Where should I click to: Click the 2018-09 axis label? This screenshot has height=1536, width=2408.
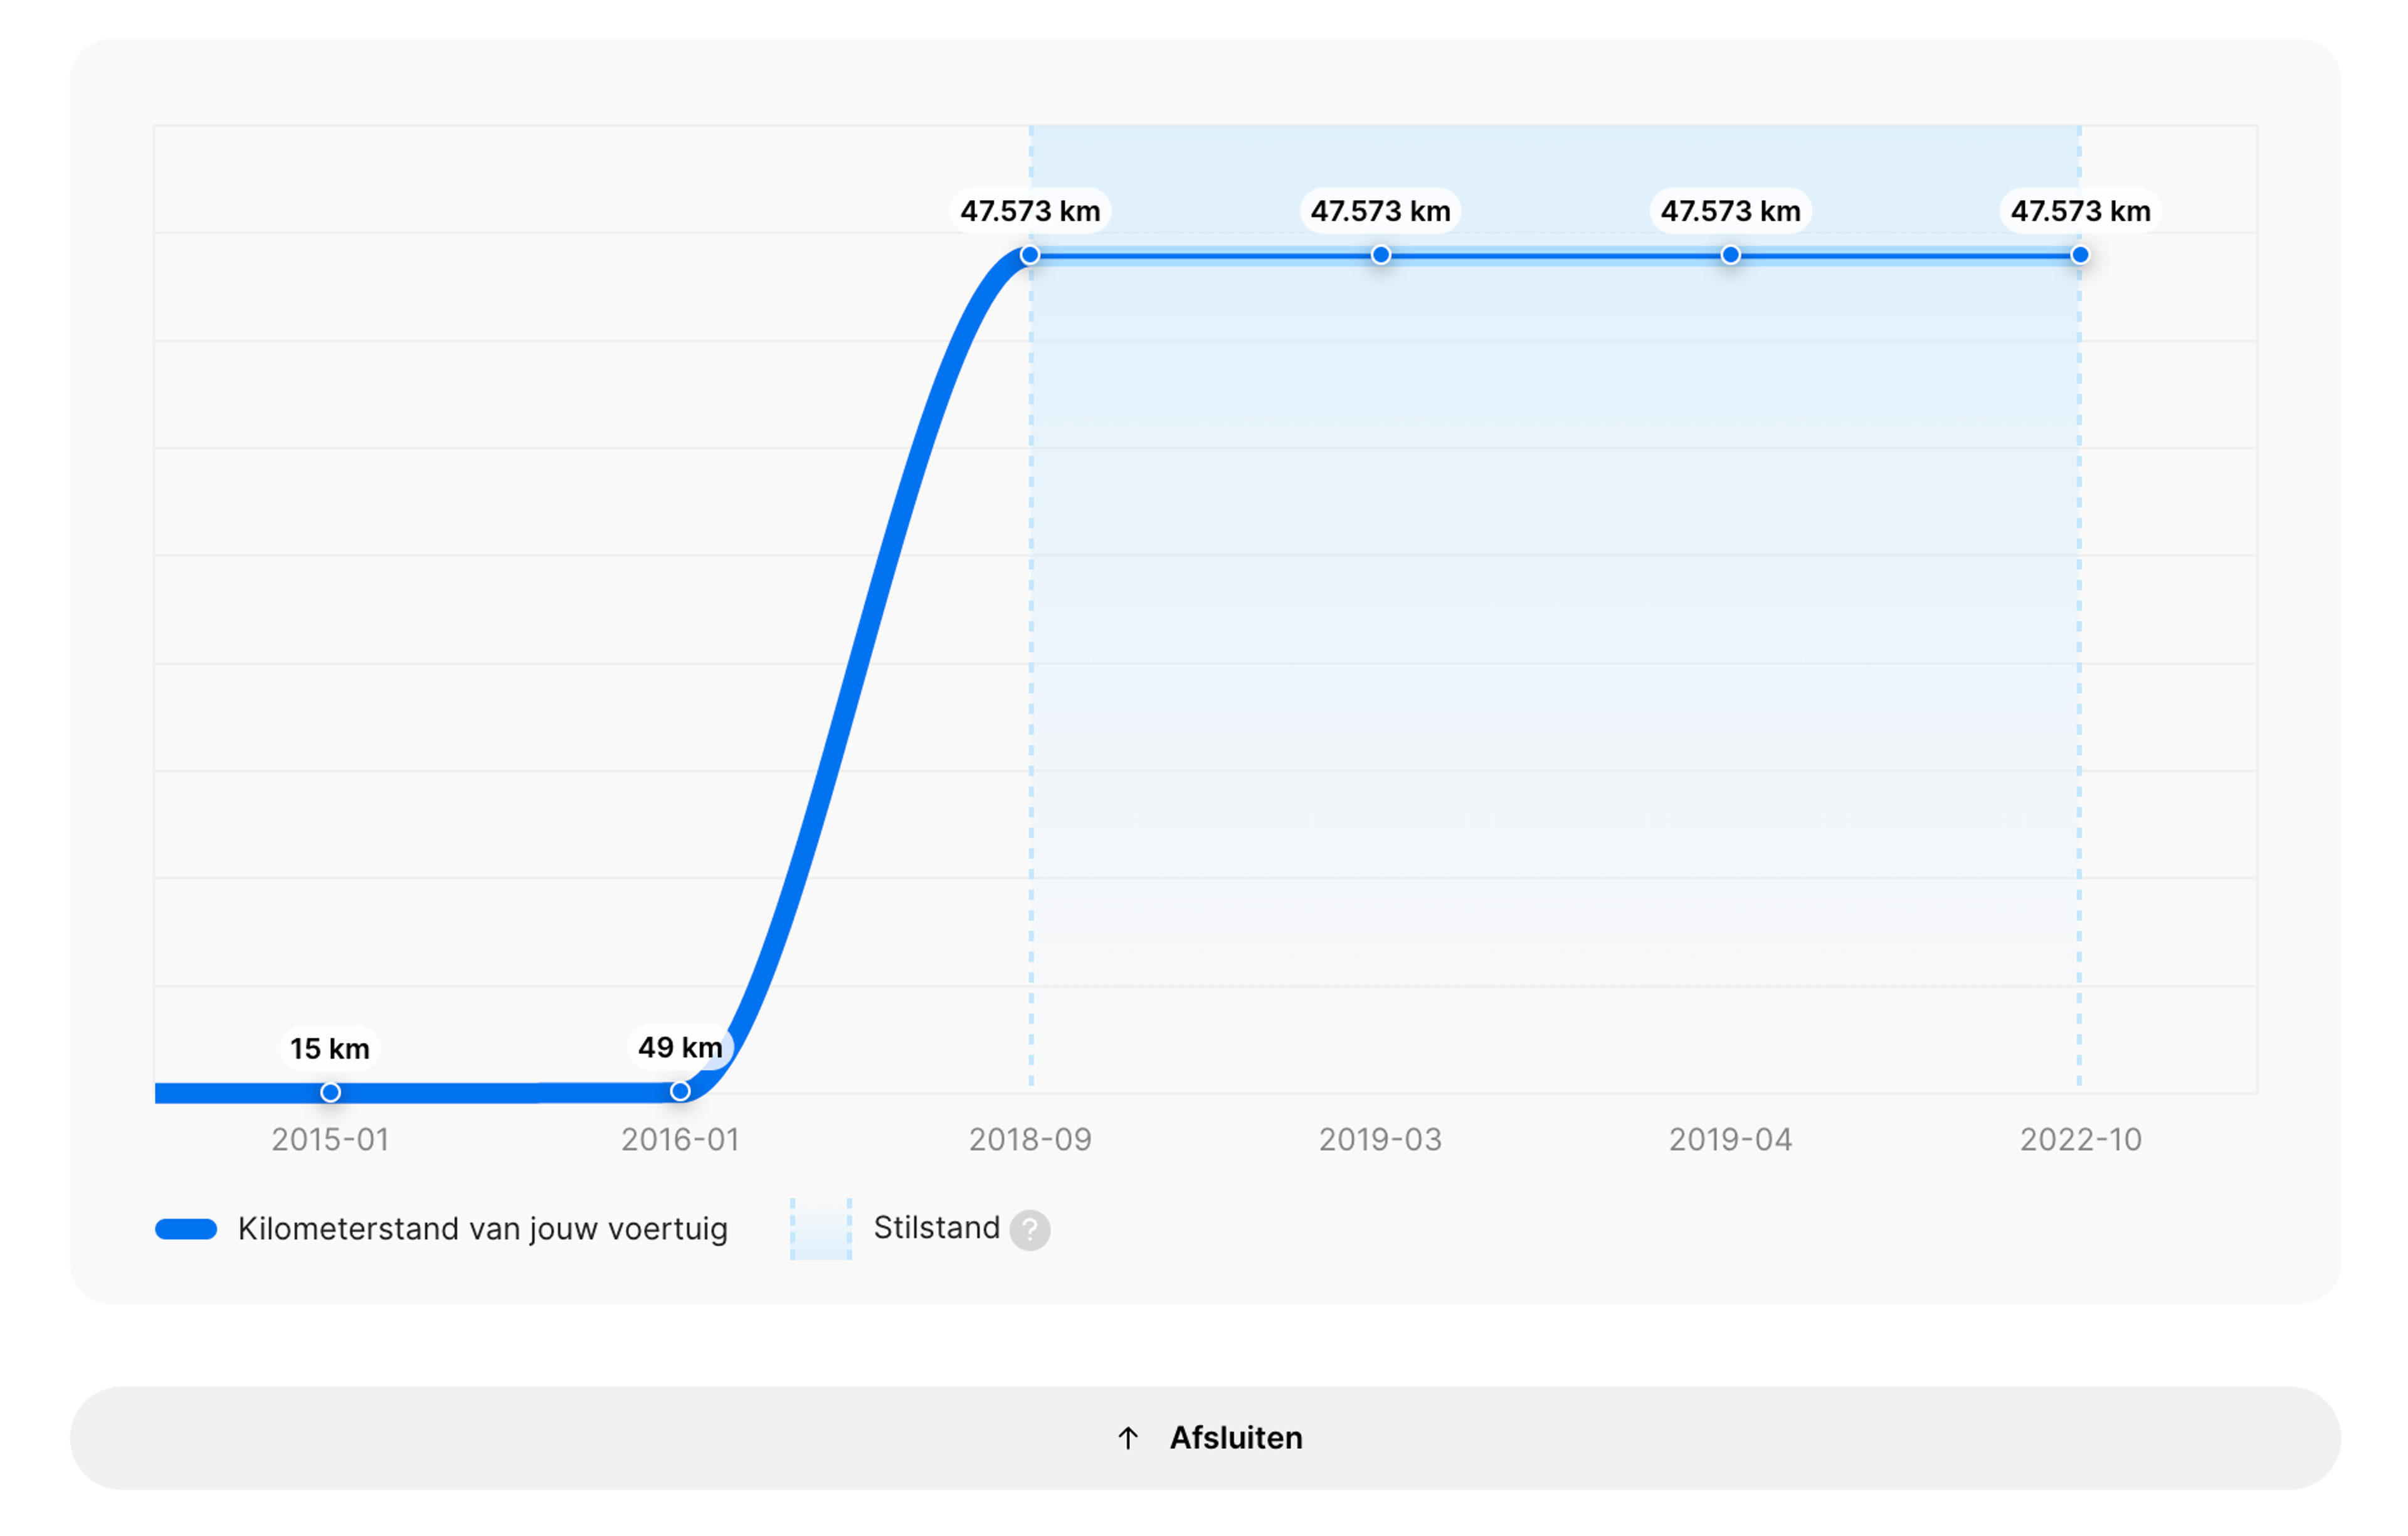coord(1030,1140)
